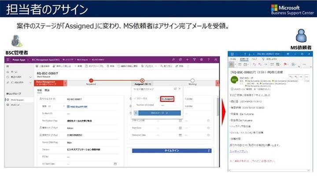
Task: Click the 最新の情報に更新 refresh command
Action: (x=128, y=66)
